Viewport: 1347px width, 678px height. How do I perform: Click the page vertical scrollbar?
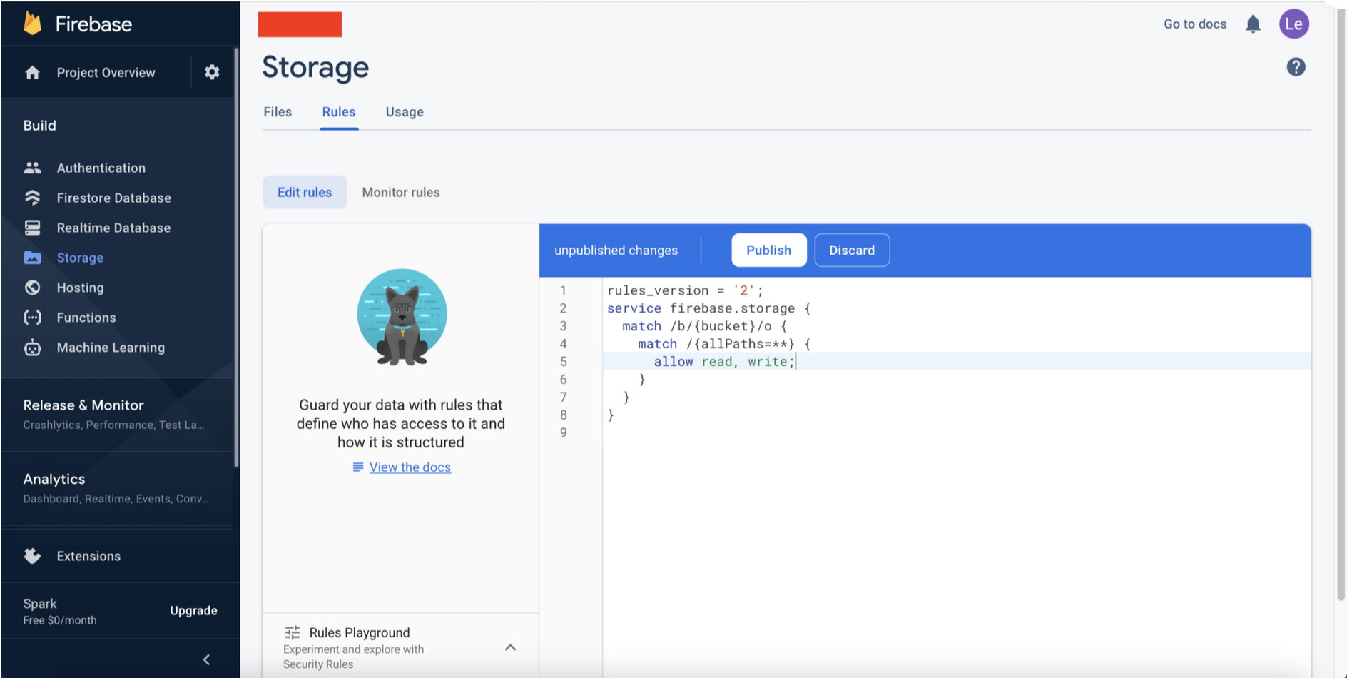(x=1341, y=303)
